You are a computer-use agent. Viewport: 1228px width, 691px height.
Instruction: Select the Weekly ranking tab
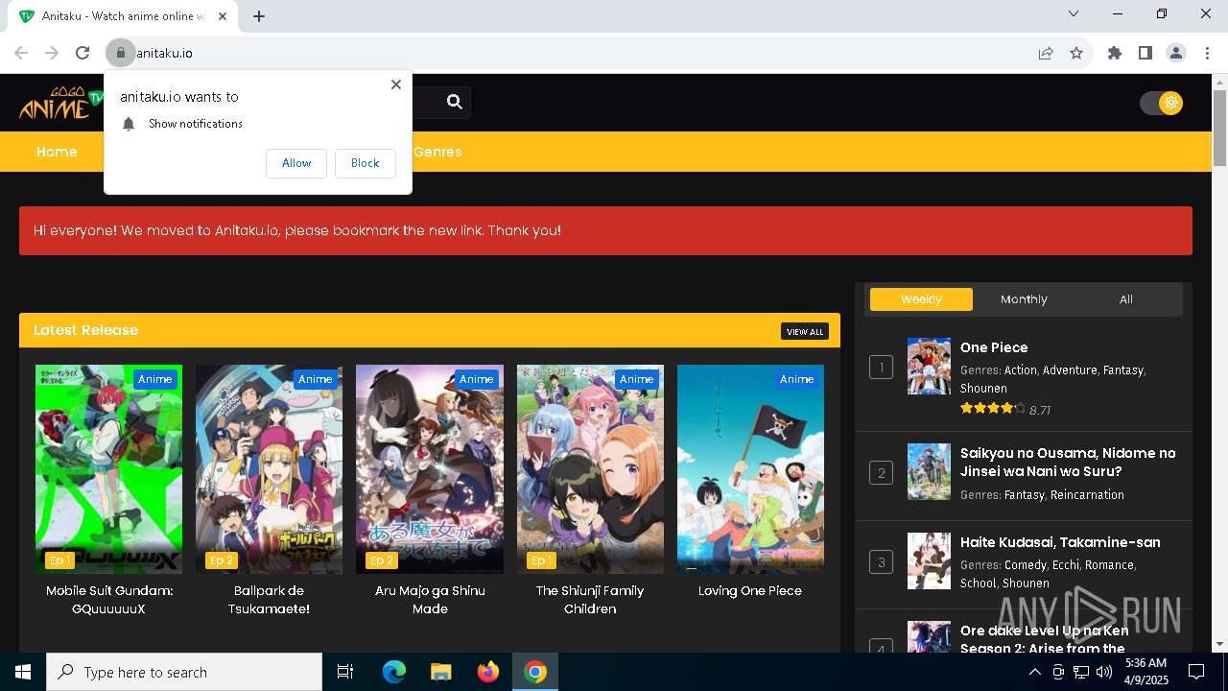coord(921,299)
